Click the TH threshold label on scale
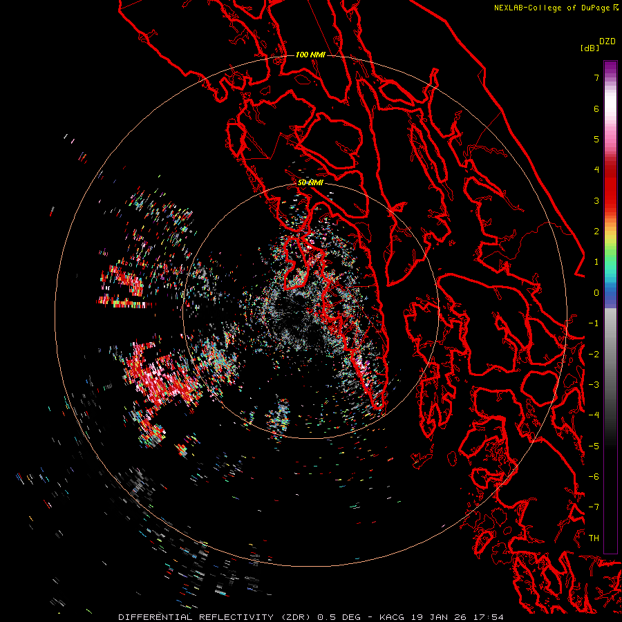 click(x=594, y=538)
